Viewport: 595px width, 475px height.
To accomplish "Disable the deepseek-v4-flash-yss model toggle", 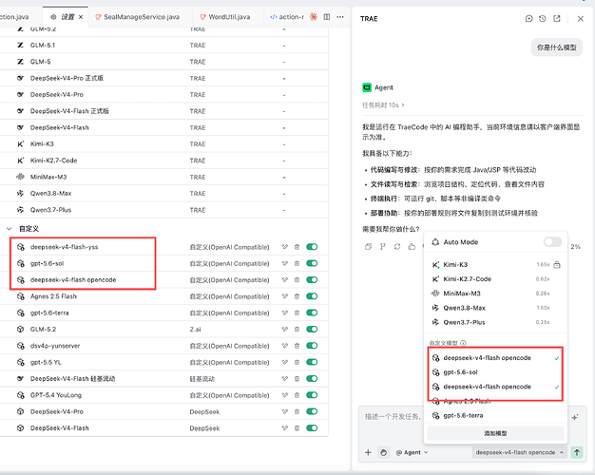I will (x=312, y=247).
